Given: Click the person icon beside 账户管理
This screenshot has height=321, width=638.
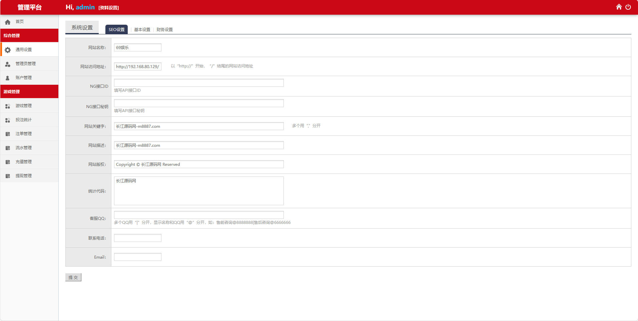Looking at the screenshot, I should point(8,78).
